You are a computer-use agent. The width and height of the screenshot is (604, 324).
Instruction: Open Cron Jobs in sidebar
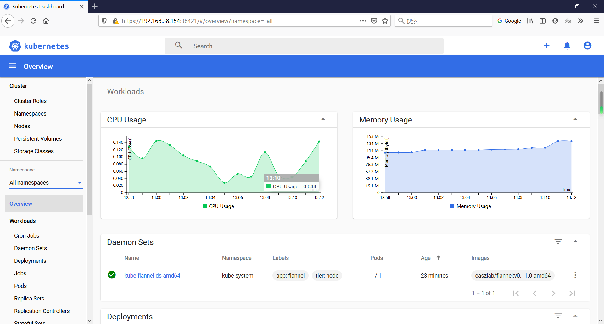27,236
